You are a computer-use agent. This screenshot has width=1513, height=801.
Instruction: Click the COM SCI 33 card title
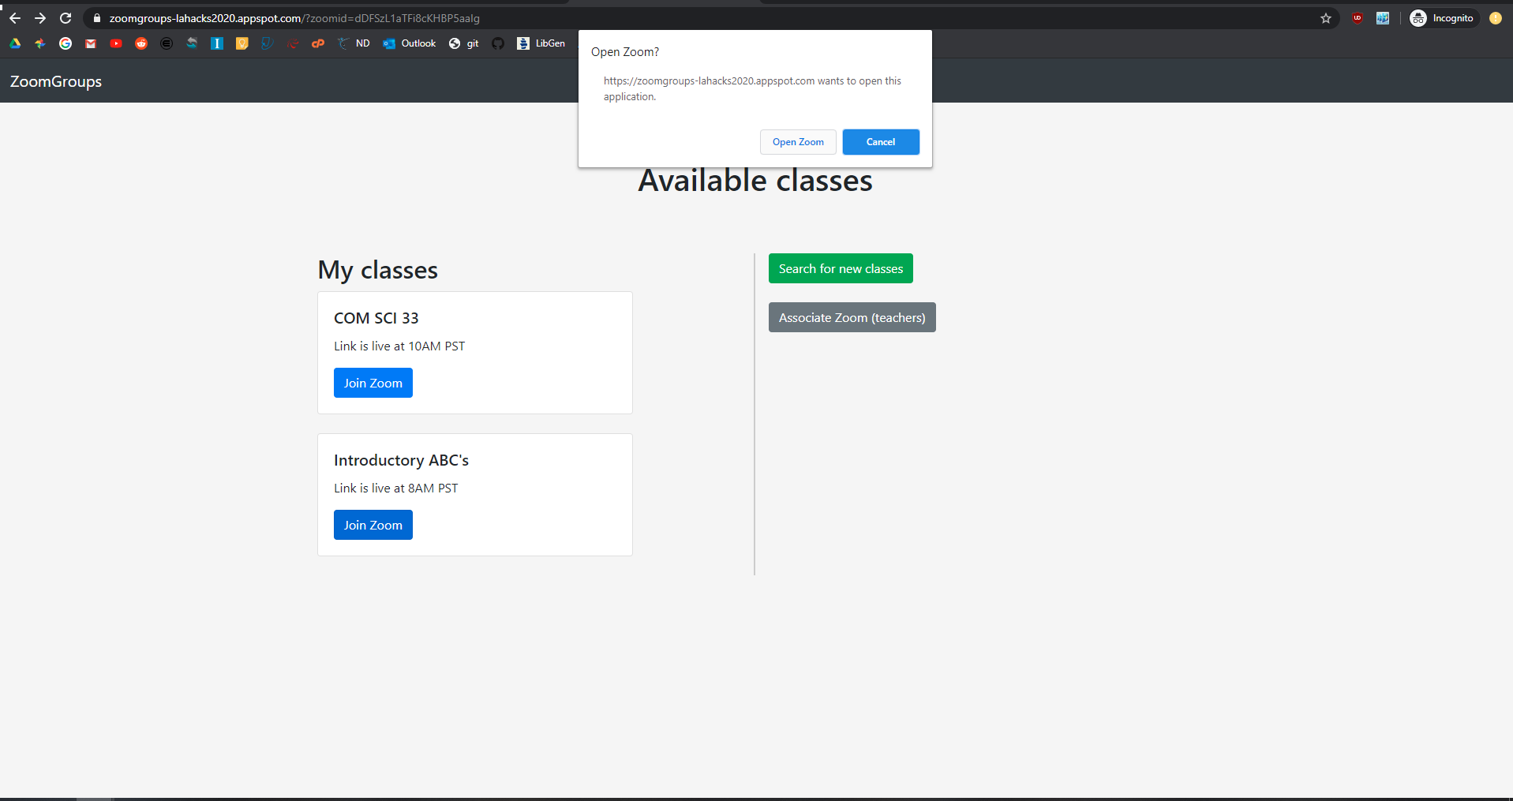pyautogui.click(x=376, y=318)
